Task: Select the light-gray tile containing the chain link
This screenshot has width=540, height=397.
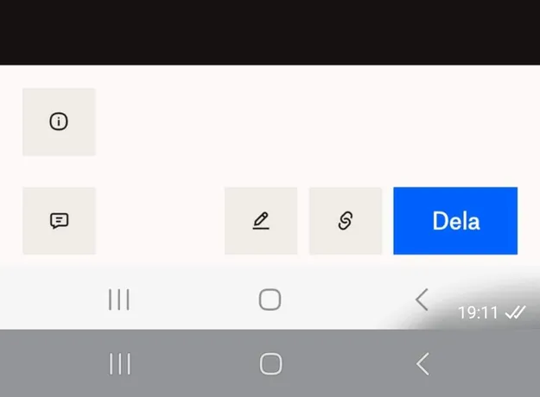Action: (x=346, y=221)
